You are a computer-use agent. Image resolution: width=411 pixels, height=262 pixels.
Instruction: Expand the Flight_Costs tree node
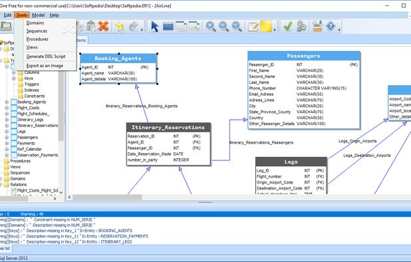tap(7, 108)
